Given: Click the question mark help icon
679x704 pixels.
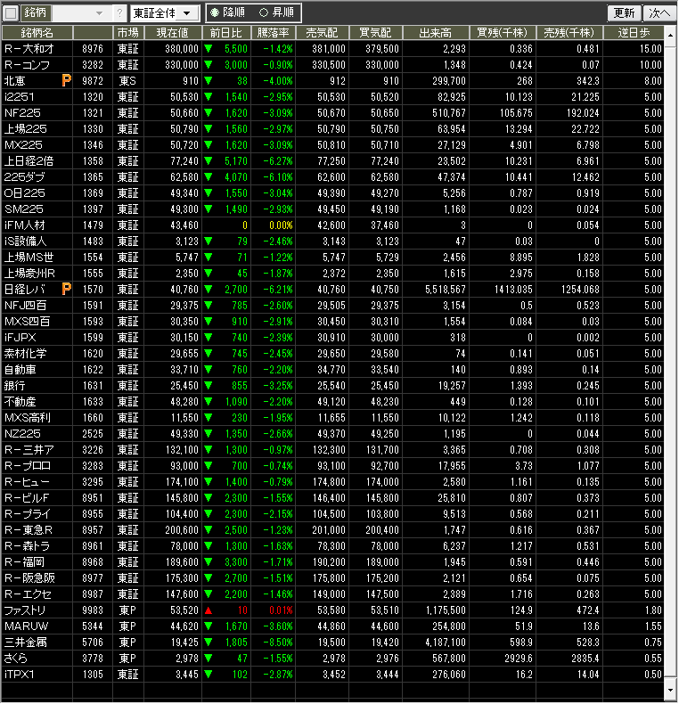Looking at the screenshot, I should pyautogui.click(x=120, y=13).
